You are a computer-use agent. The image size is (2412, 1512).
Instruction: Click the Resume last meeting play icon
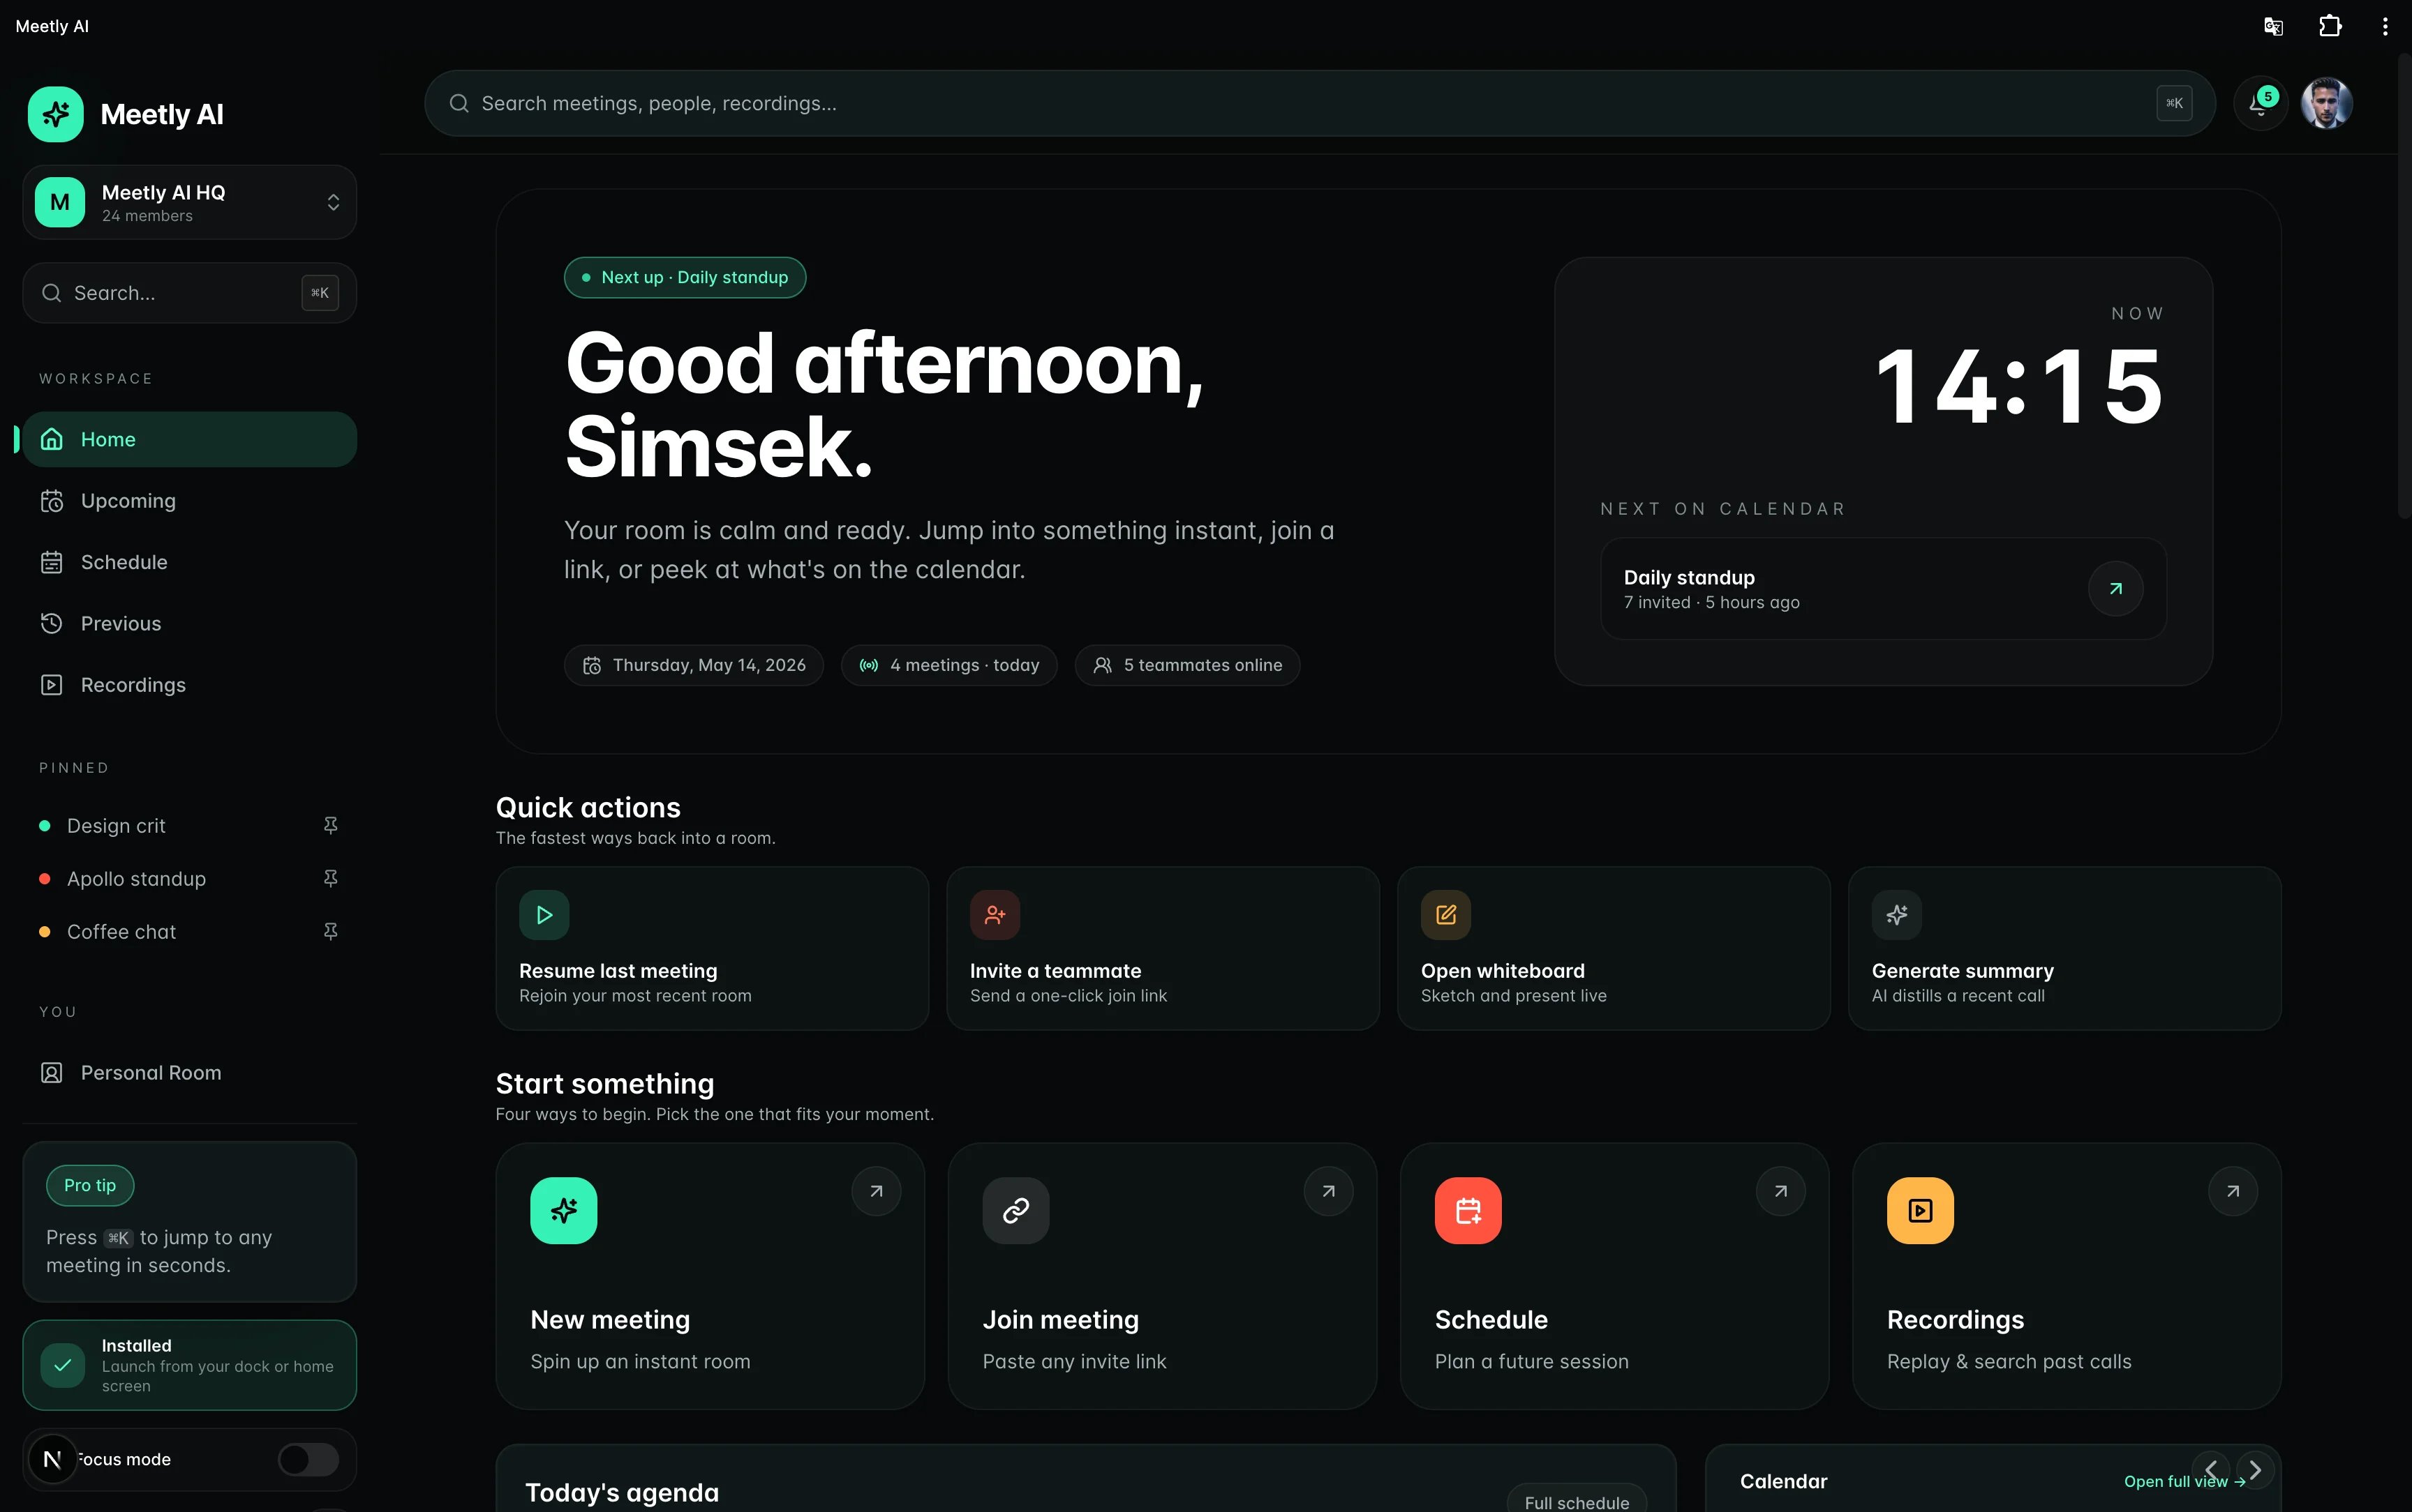tap(544, 915)
